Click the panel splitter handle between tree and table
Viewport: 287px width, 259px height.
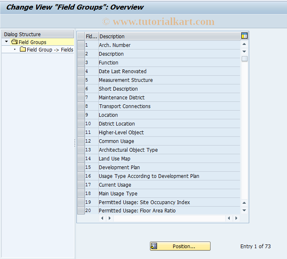[x=75, y=143]
